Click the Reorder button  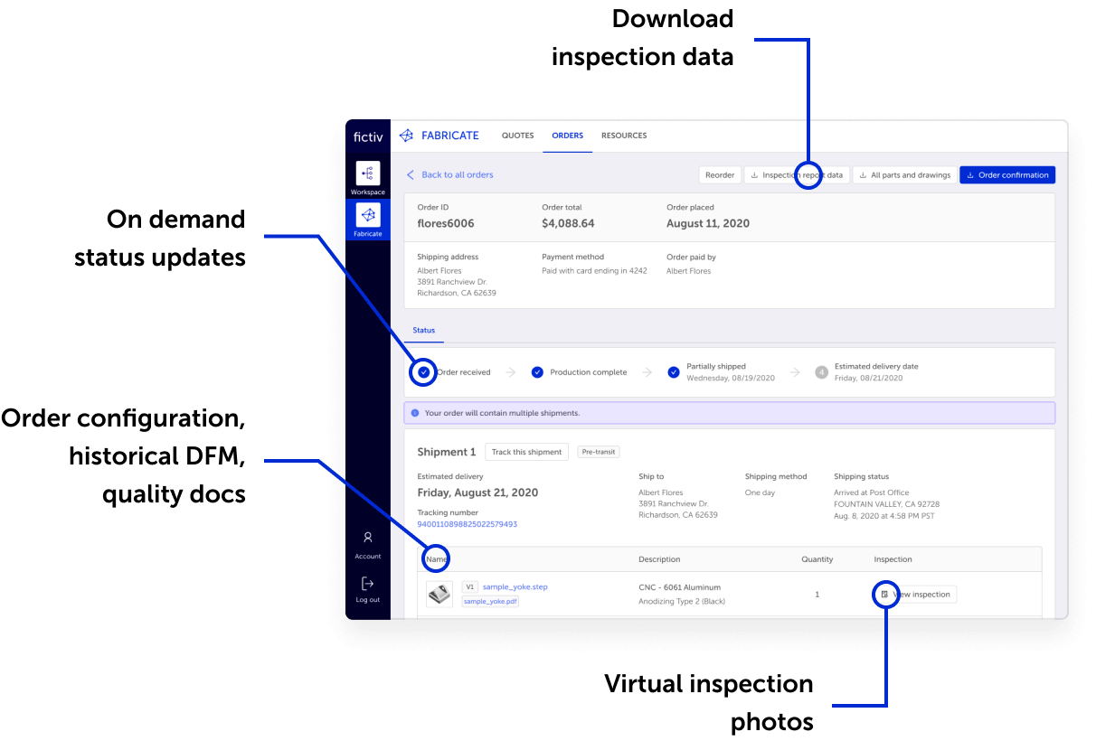click(720, 174)
